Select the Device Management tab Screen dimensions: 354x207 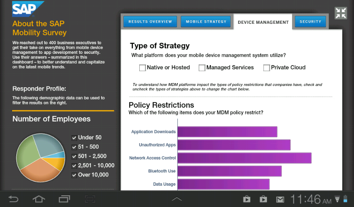pyautogui.click(x=263, y=22)
